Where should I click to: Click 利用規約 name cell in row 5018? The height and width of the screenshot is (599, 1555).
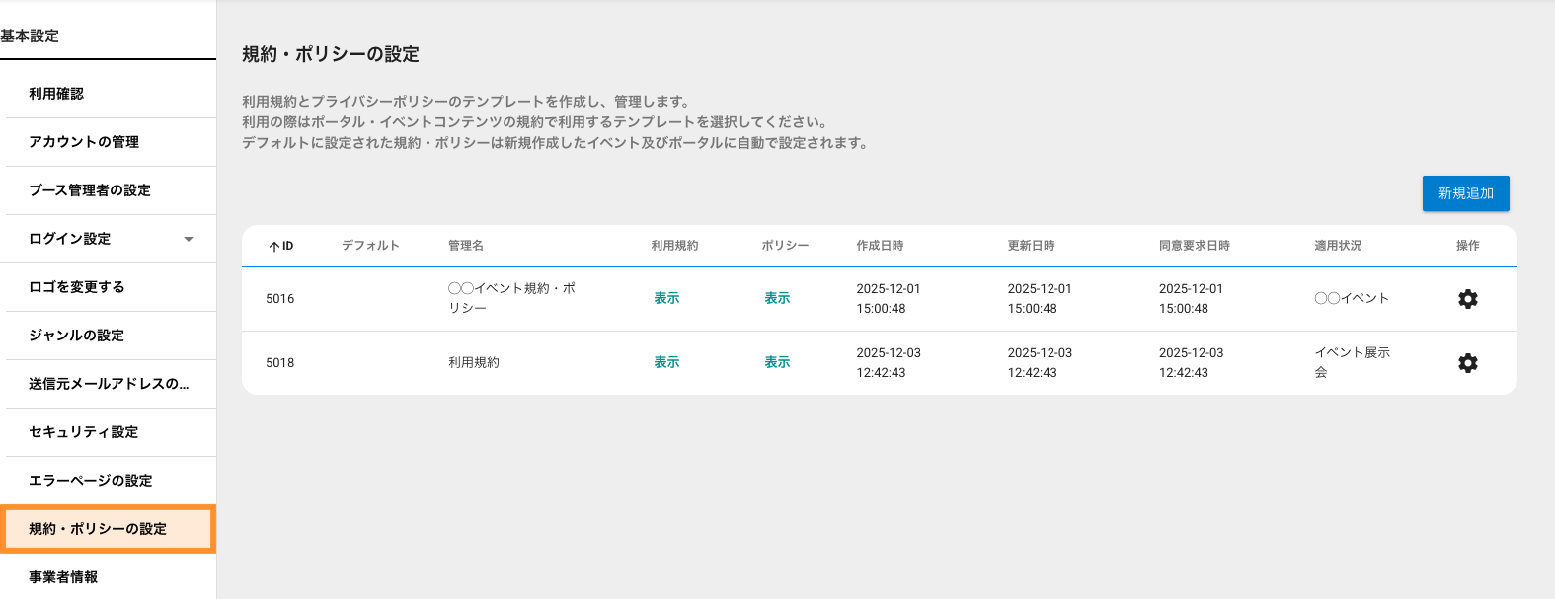474,362
